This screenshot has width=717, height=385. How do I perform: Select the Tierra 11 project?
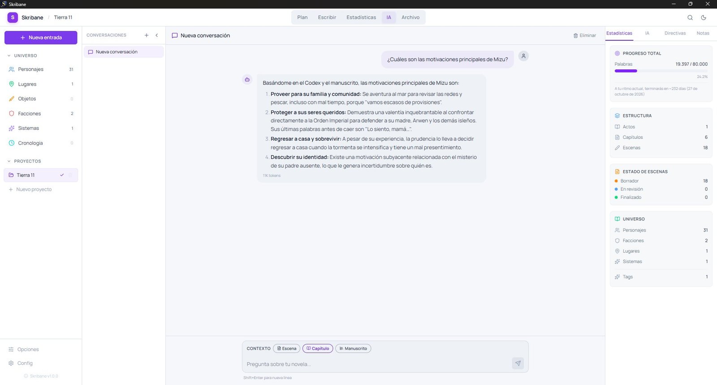coord(41,175)
